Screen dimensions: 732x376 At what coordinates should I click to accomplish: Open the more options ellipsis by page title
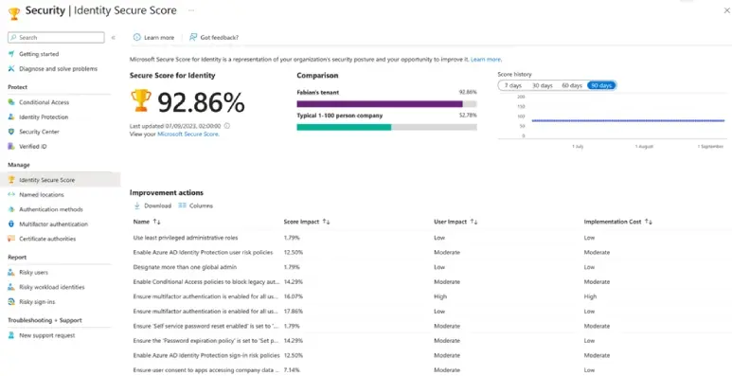pyautogui.click(x=191, y=10)
